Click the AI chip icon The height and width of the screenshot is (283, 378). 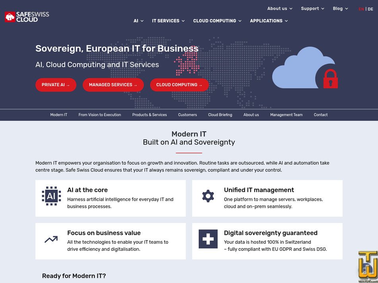(51, 196)
